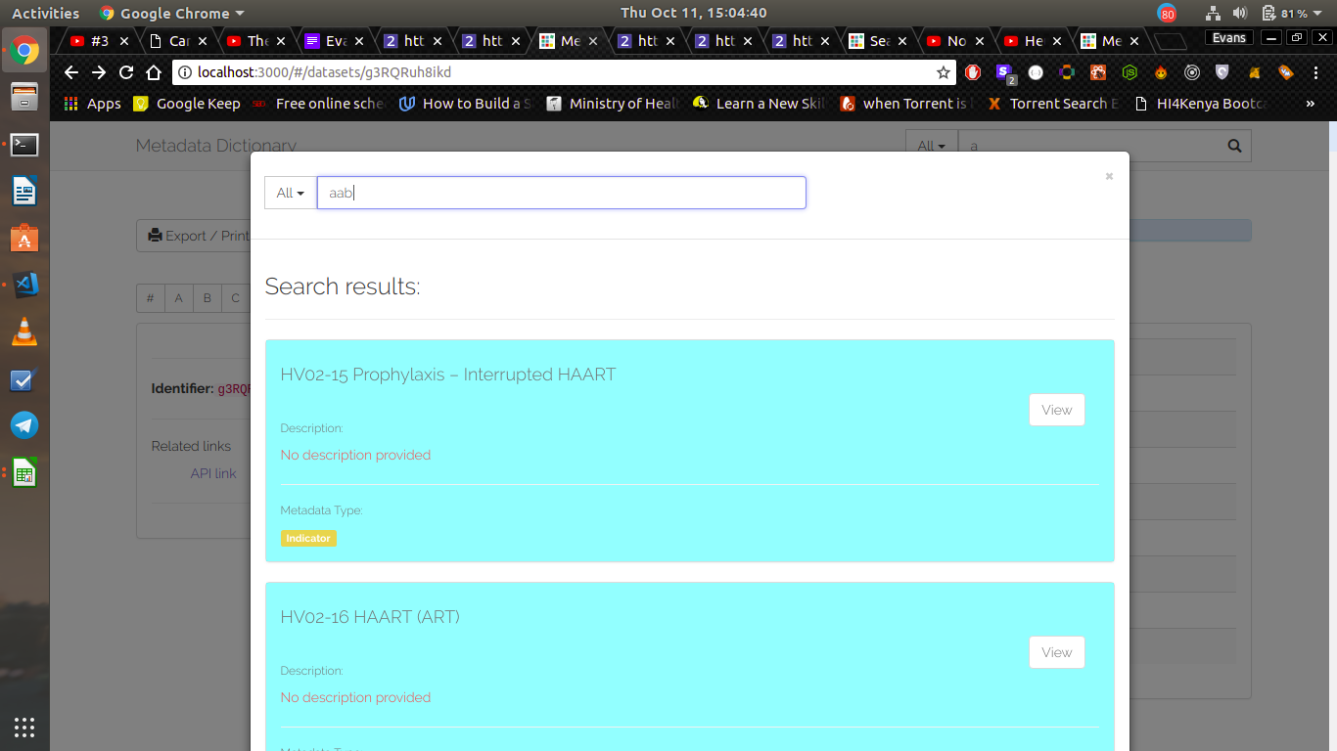Viewport: 1337px width, 751px height.
Task: Open How to Build a S bookmark
Action: [466, 103]
